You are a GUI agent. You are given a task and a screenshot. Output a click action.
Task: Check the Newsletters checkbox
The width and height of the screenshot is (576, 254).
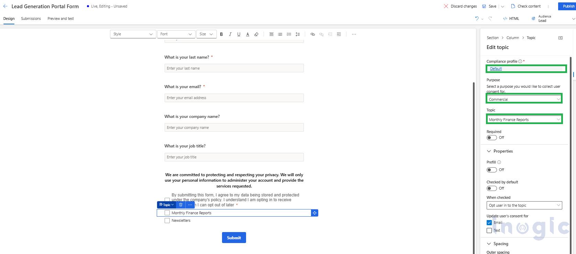167,221
